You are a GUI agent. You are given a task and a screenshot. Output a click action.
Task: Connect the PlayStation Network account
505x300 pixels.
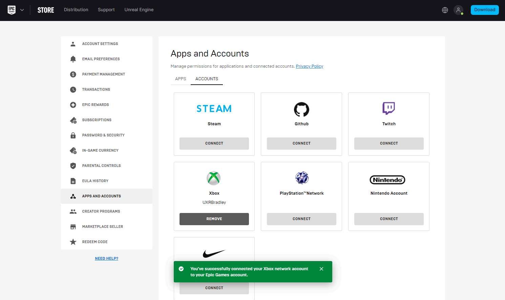(301, 219)
